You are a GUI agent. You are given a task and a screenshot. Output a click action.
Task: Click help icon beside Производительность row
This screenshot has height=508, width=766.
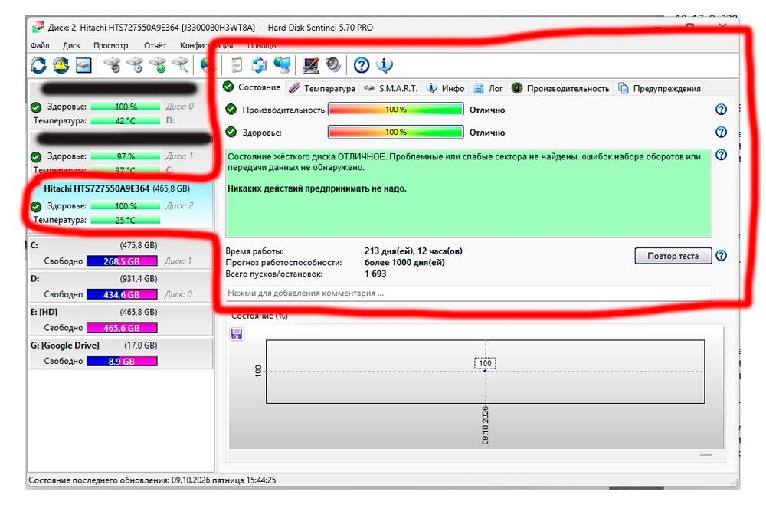coord(721,110)
